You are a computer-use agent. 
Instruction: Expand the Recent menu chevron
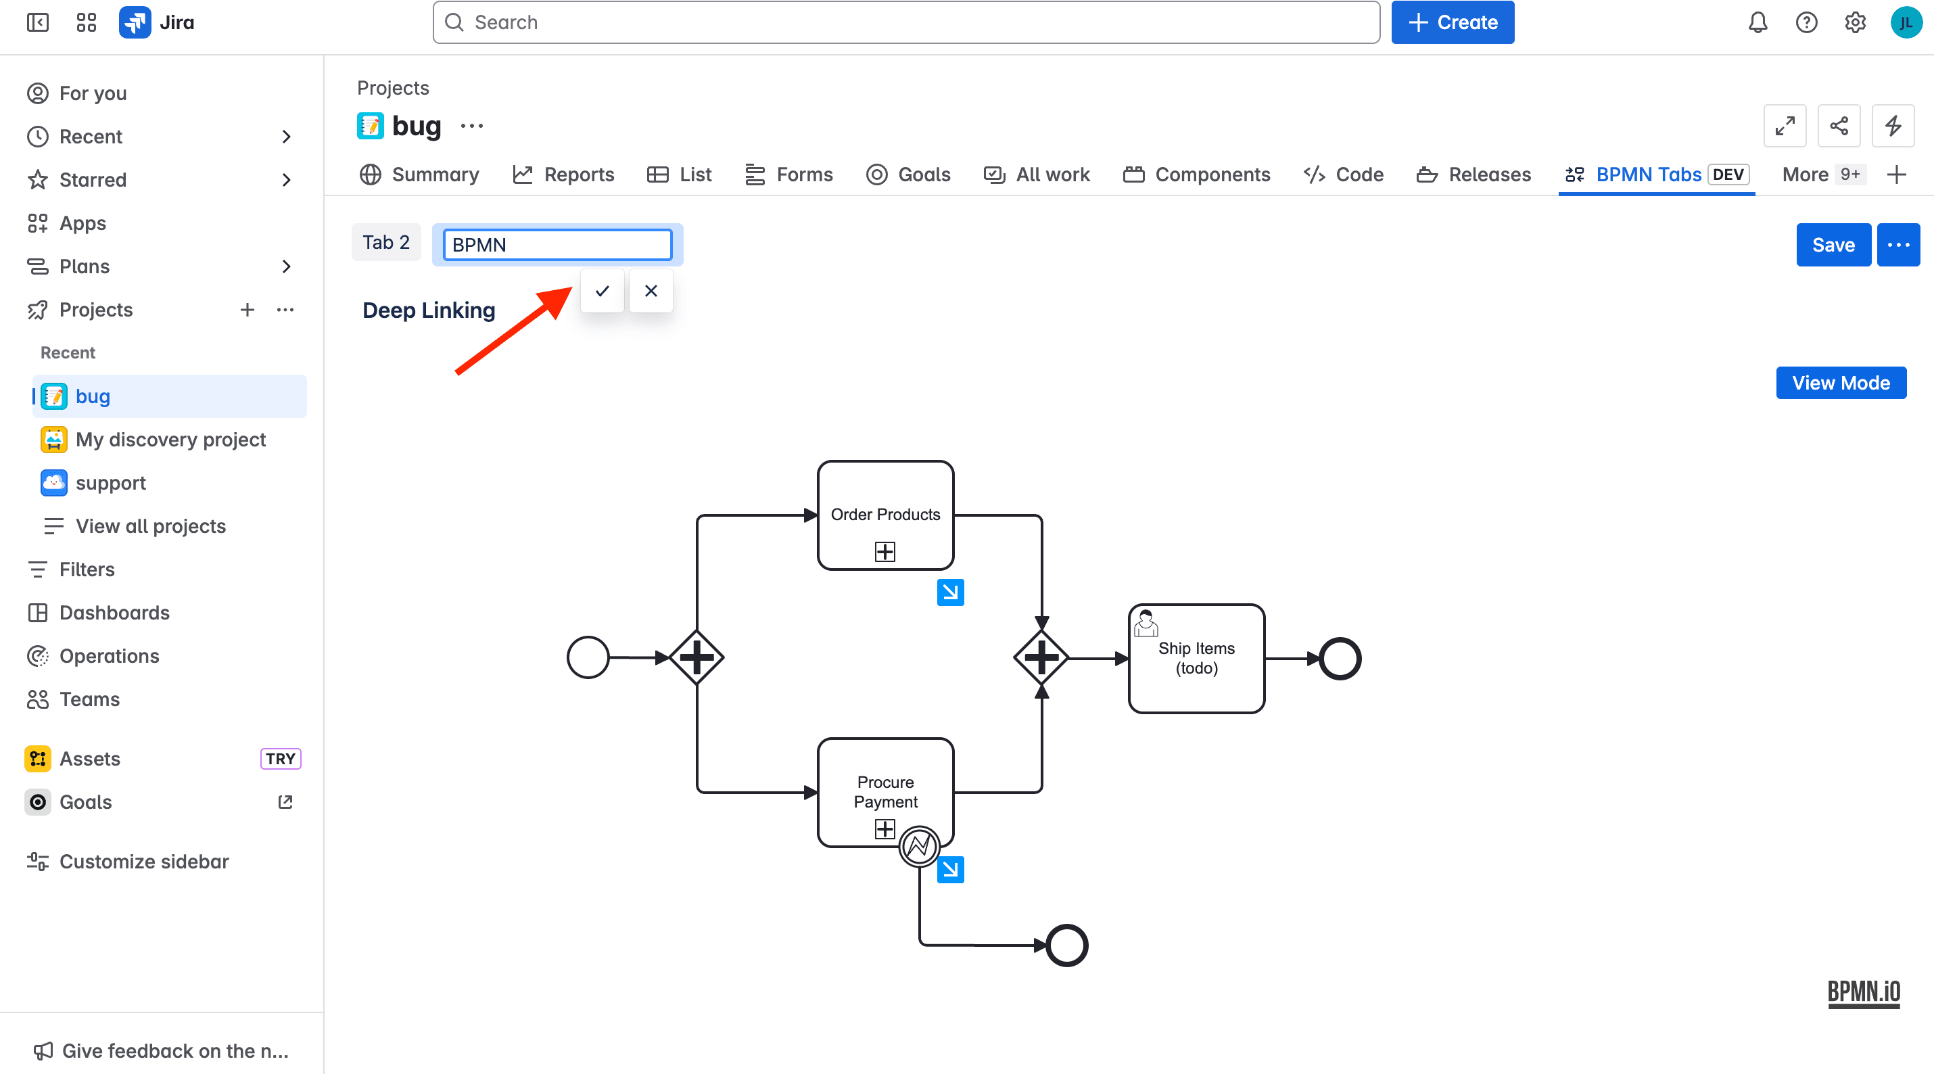click(x=286, y=137)
